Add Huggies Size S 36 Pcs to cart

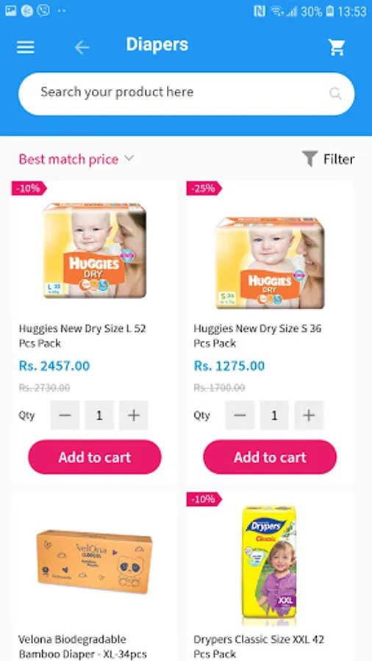point(270,457)
